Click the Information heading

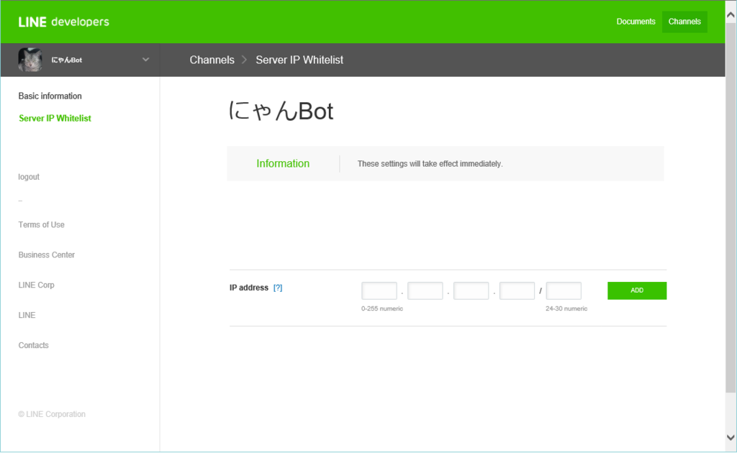[x=283, y=163]
